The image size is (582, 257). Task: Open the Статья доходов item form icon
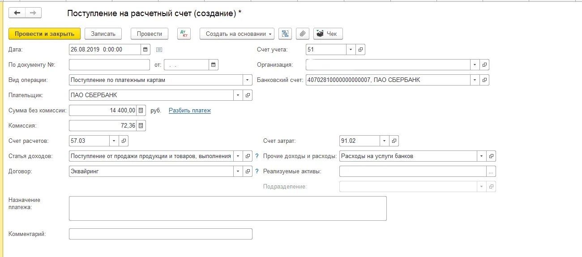pos(248,156)
